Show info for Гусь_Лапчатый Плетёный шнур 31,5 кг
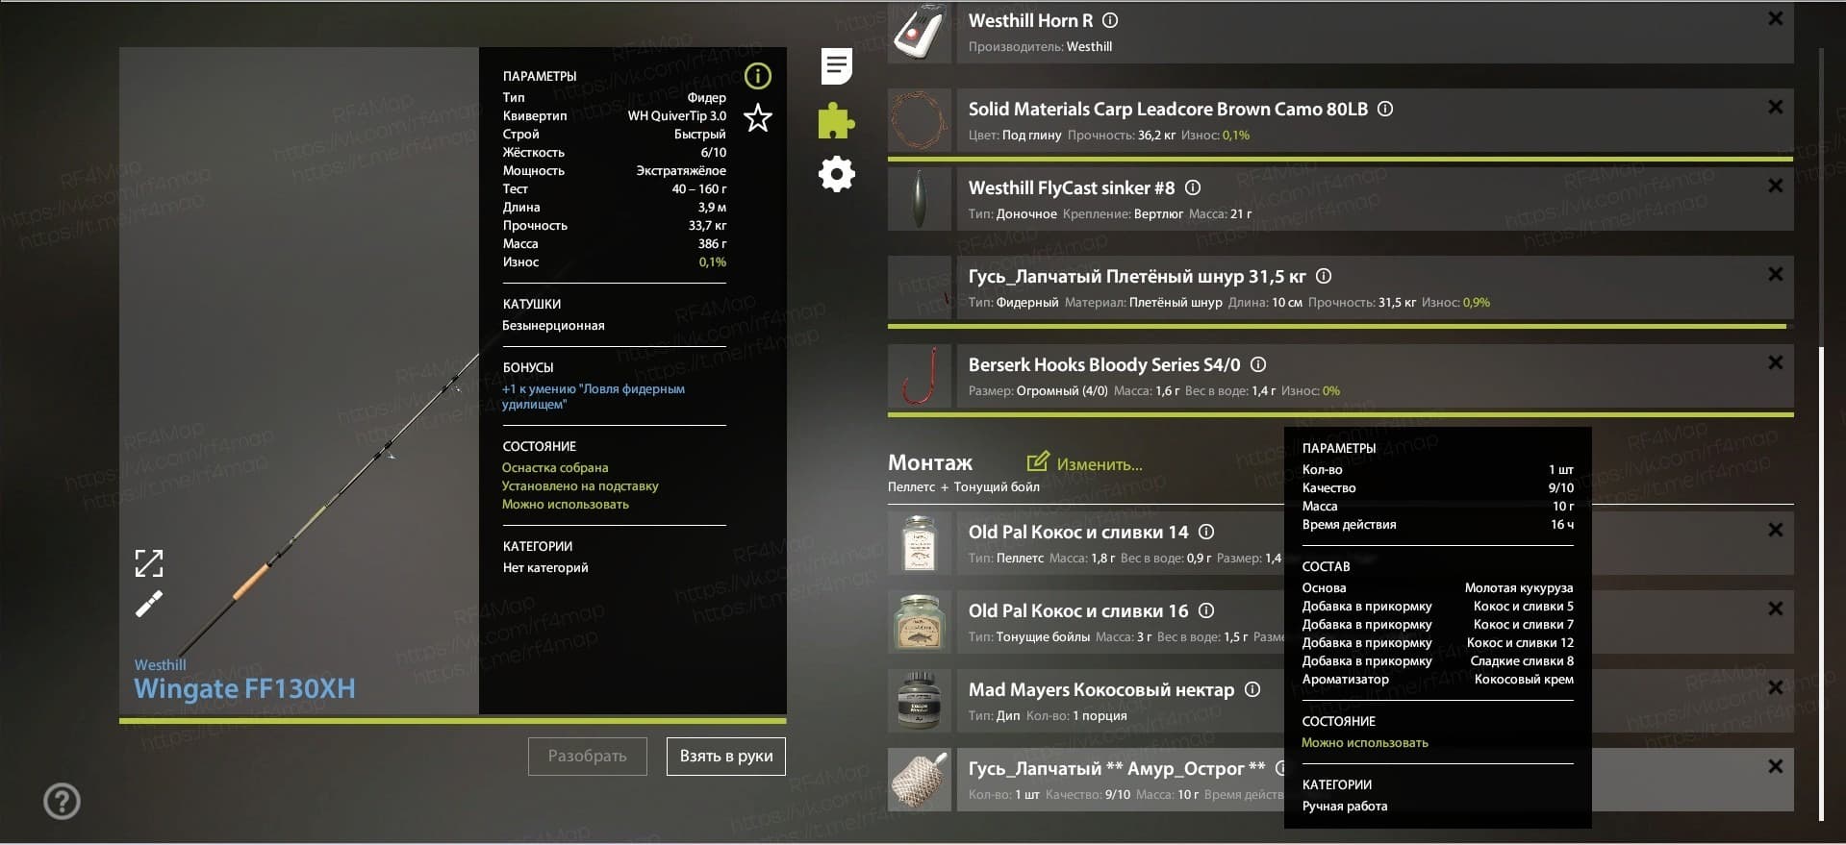This screenshot has width=1846, height=845. (1324, 276)
